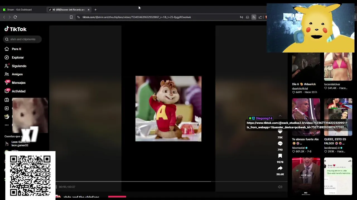
Task: Open QUEEE, ESTO ES FALSO video thumbnail
Action: click(338, 117)
